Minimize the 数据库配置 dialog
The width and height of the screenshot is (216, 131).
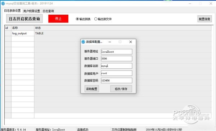(110, 42)
